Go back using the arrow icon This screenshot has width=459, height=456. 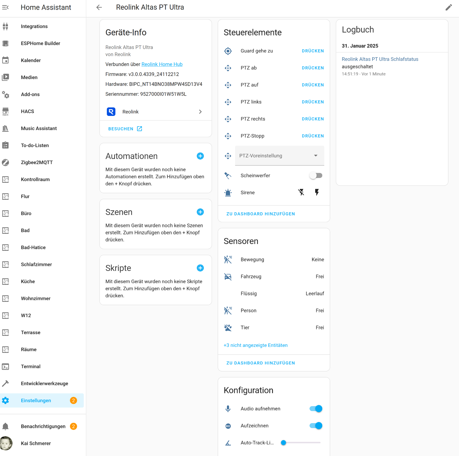pos(99,7)
